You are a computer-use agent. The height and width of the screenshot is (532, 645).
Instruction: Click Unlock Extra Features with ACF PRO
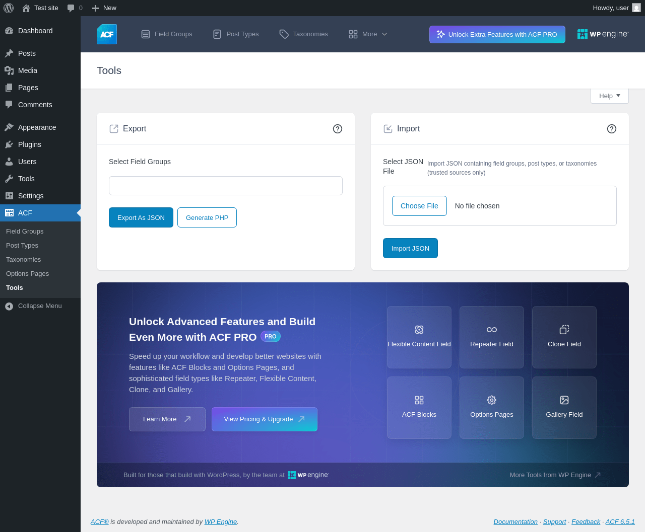pyautogui.click(x=497, y=34)
